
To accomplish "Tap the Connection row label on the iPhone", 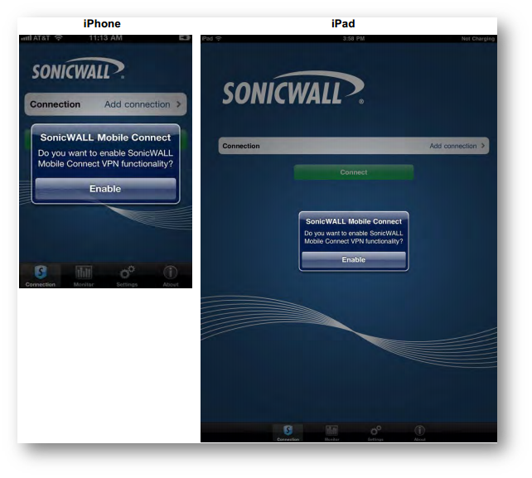I will click(56, 104).
